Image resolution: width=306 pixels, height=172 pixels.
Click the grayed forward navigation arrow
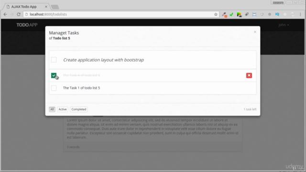point(11,14)
